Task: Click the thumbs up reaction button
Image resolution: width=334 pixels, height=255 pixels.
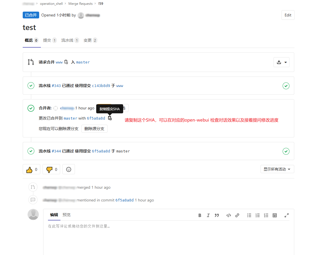Action: point(31,169)
